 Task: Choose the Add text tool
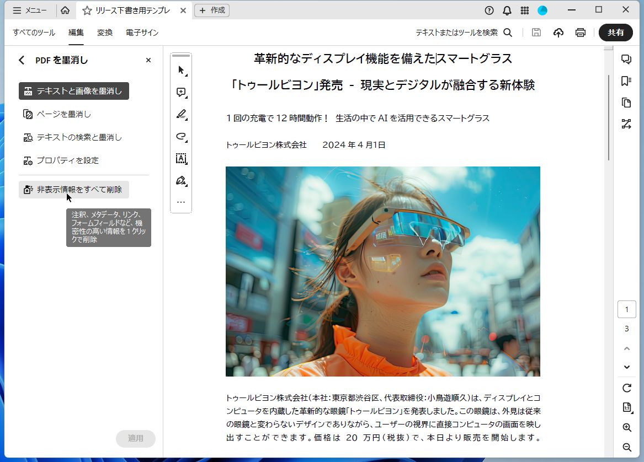tap(180, 158)
